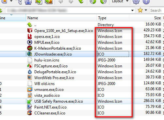The image size is (164, 120).
Task: Select file vmware.exe,0.ico
Action: click(x=49, y=90)
